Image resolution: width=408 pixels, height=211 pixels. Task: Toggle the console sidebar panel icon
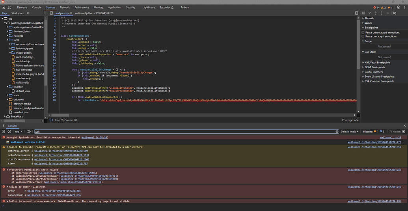point(4,131)
